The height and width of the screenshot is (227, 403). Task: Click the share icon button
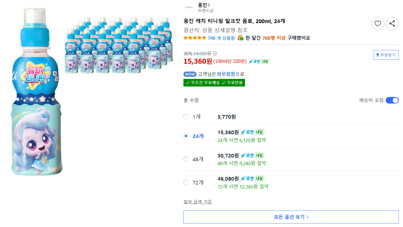pyautogui.click(x=392, y=24)
